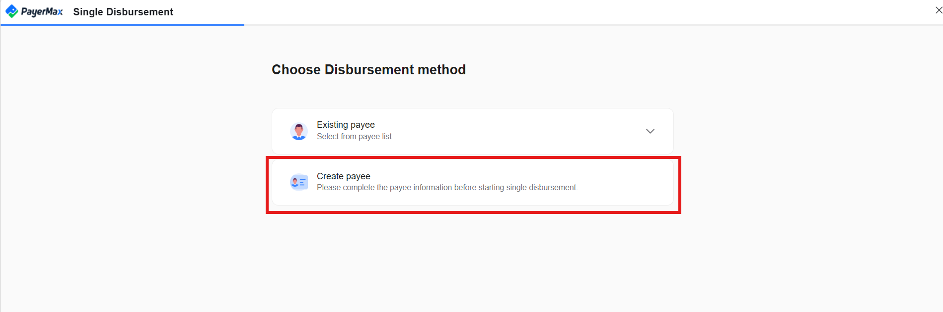Toggle the Create payee card selection
Screen dimensions: 943x312
472,182
